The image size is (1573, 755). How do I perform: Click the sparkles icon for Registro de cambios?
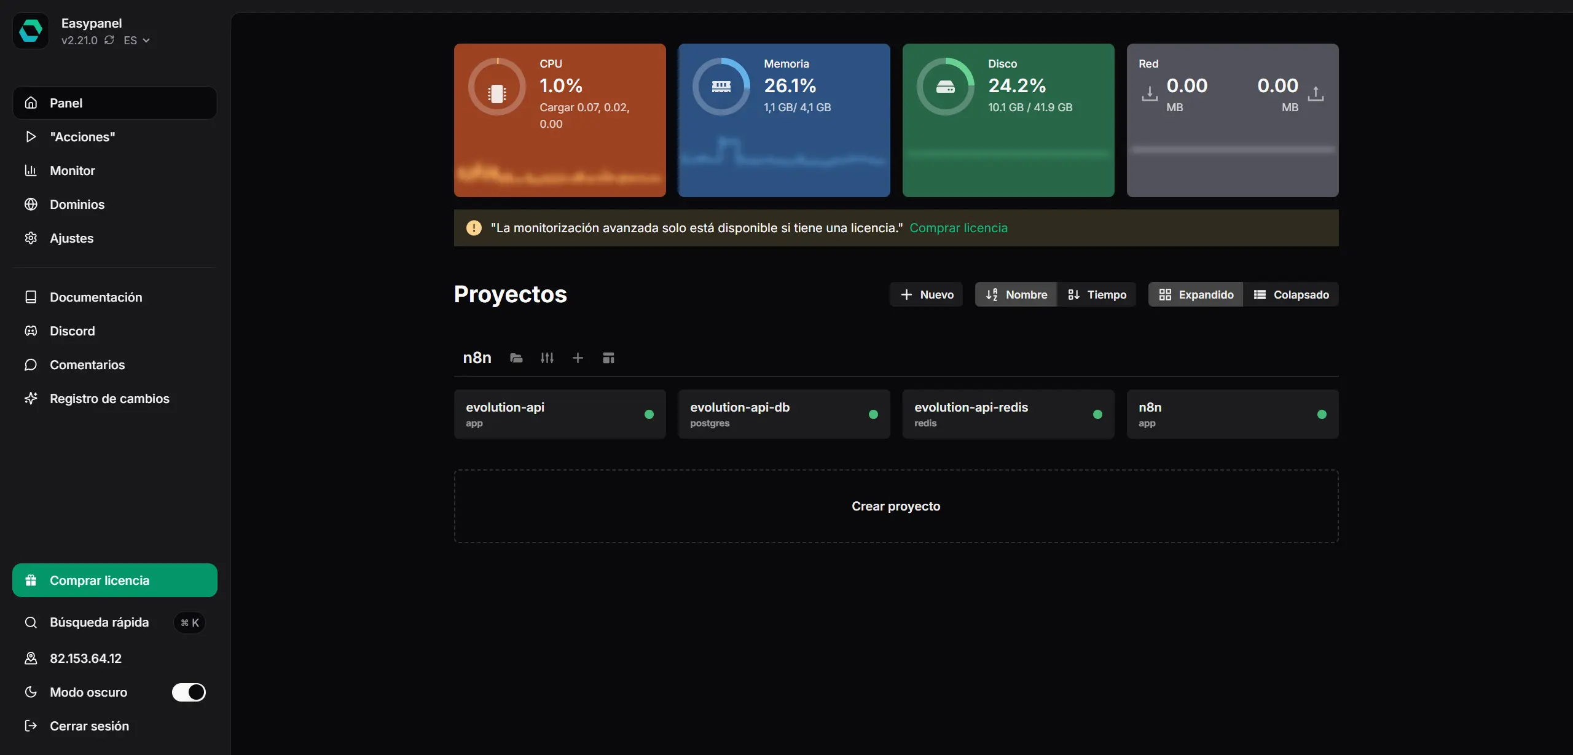pos(31,398)
